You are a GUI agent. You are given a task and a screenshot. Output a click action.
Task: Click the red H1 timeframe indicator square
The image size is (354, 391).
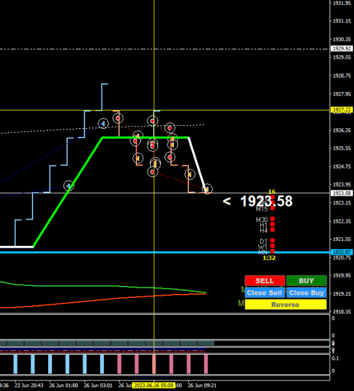(x=273, y=225)
